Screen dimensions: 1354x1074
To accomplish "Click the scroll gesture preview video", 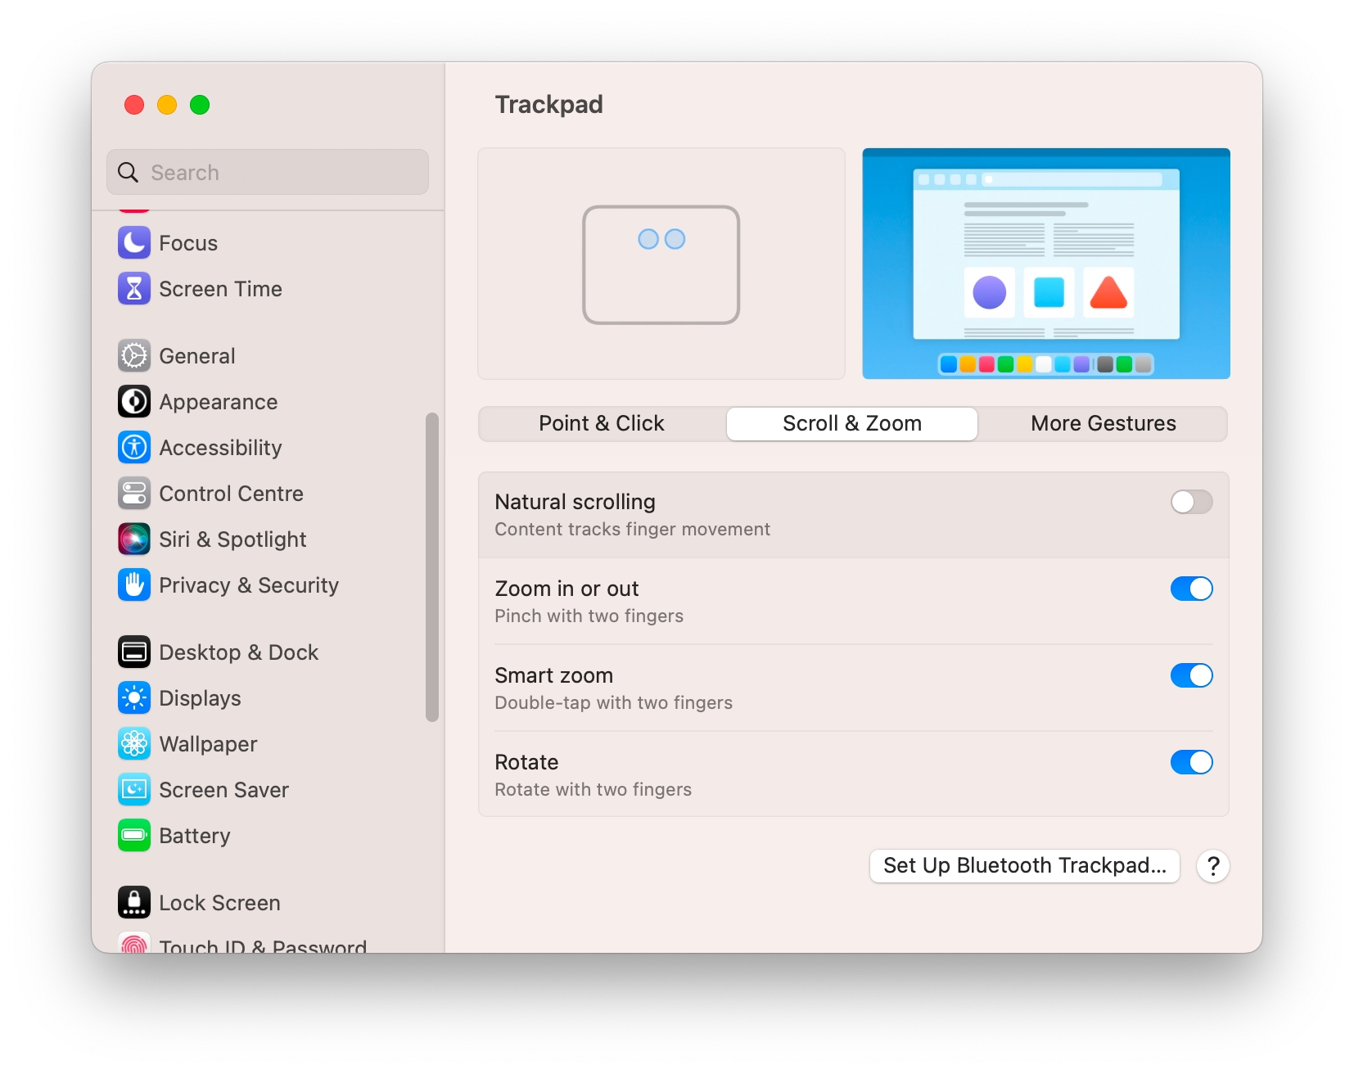I will point(1045,264).
